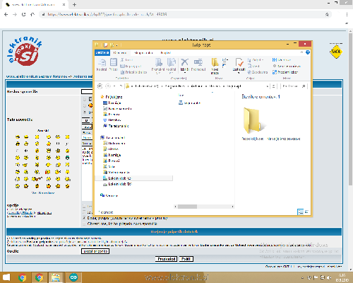Click Izberi vse (select all) in the ribbon

pos(282,60)
